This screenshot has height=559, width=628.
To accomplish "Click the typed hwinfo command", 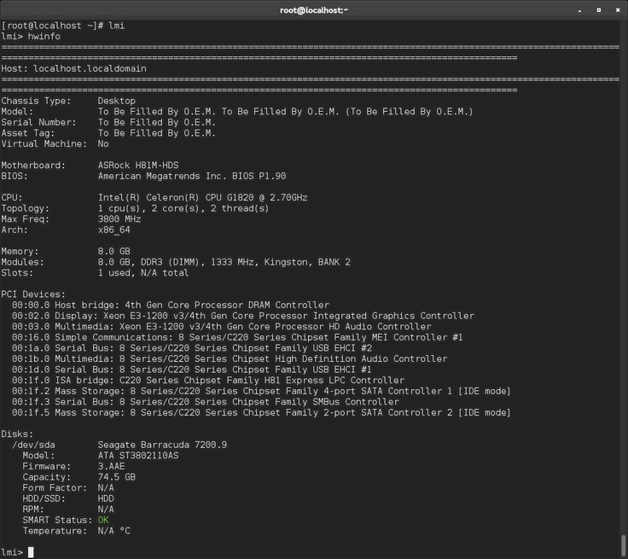I will point(45,36).
